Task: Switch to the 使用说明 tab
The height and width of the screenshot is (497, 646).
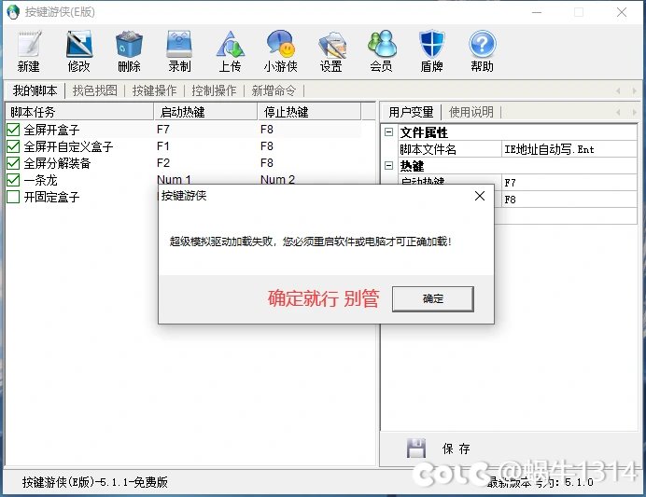Action: coord(470,112)
